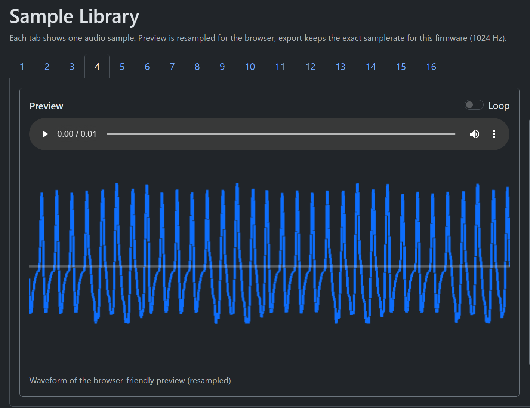Open sample tab 14
The width and height of the screenshot is (530, 408).
pos(370,67)
